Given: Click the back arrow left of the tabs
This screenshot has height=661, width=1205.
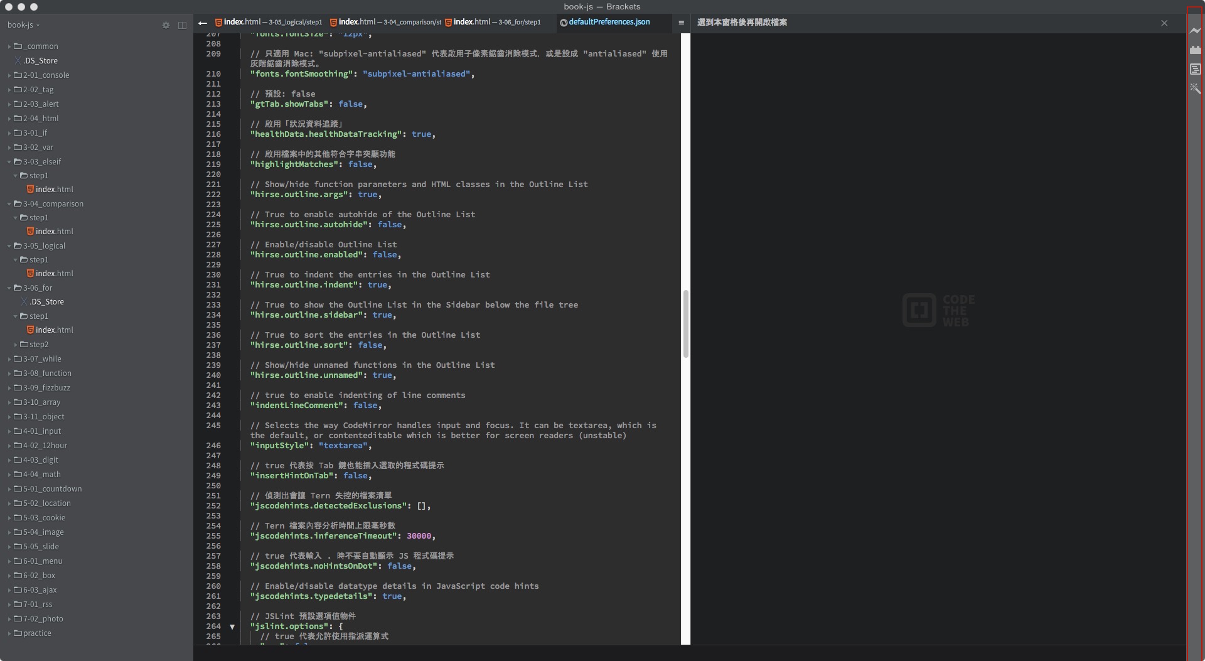Looking at the screenshot, I should click(x=202, y=23).
